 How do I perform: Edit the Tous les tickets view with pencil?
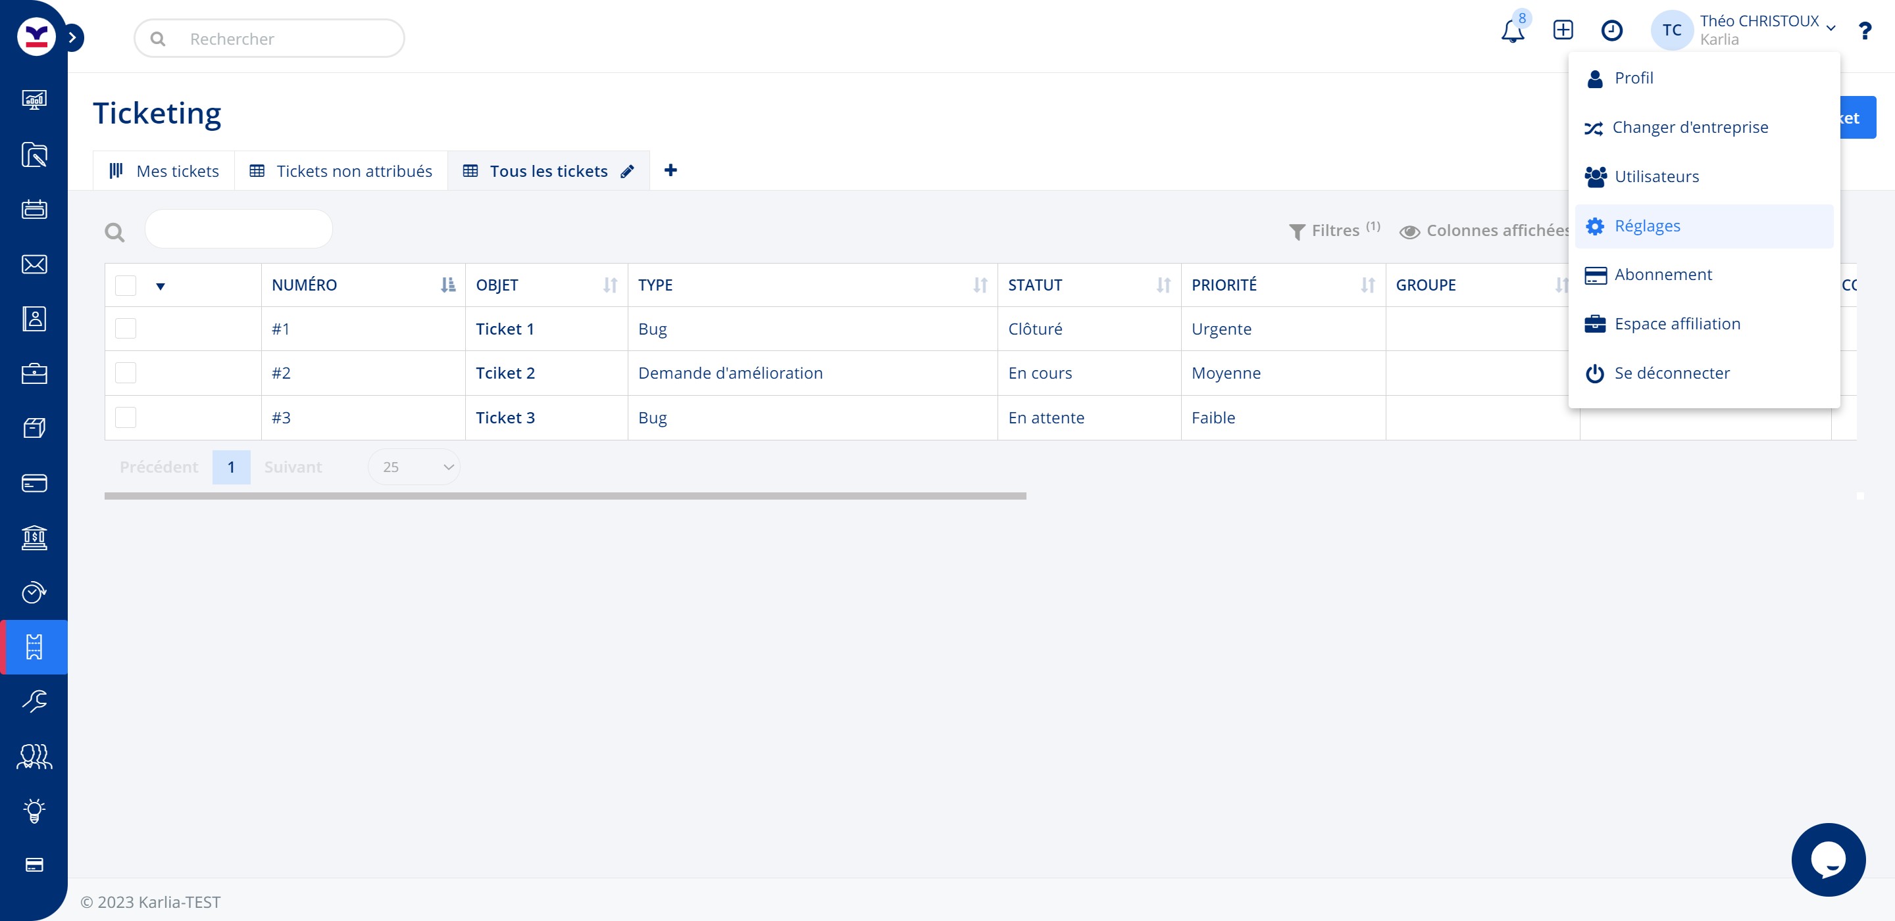(x=627, y=172)
